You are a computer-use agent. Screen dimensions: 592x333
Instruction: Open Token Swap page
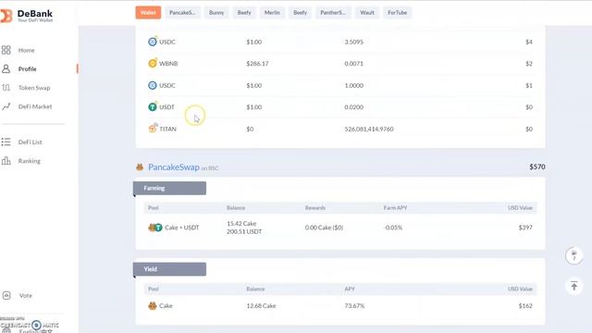coord(34,88)
